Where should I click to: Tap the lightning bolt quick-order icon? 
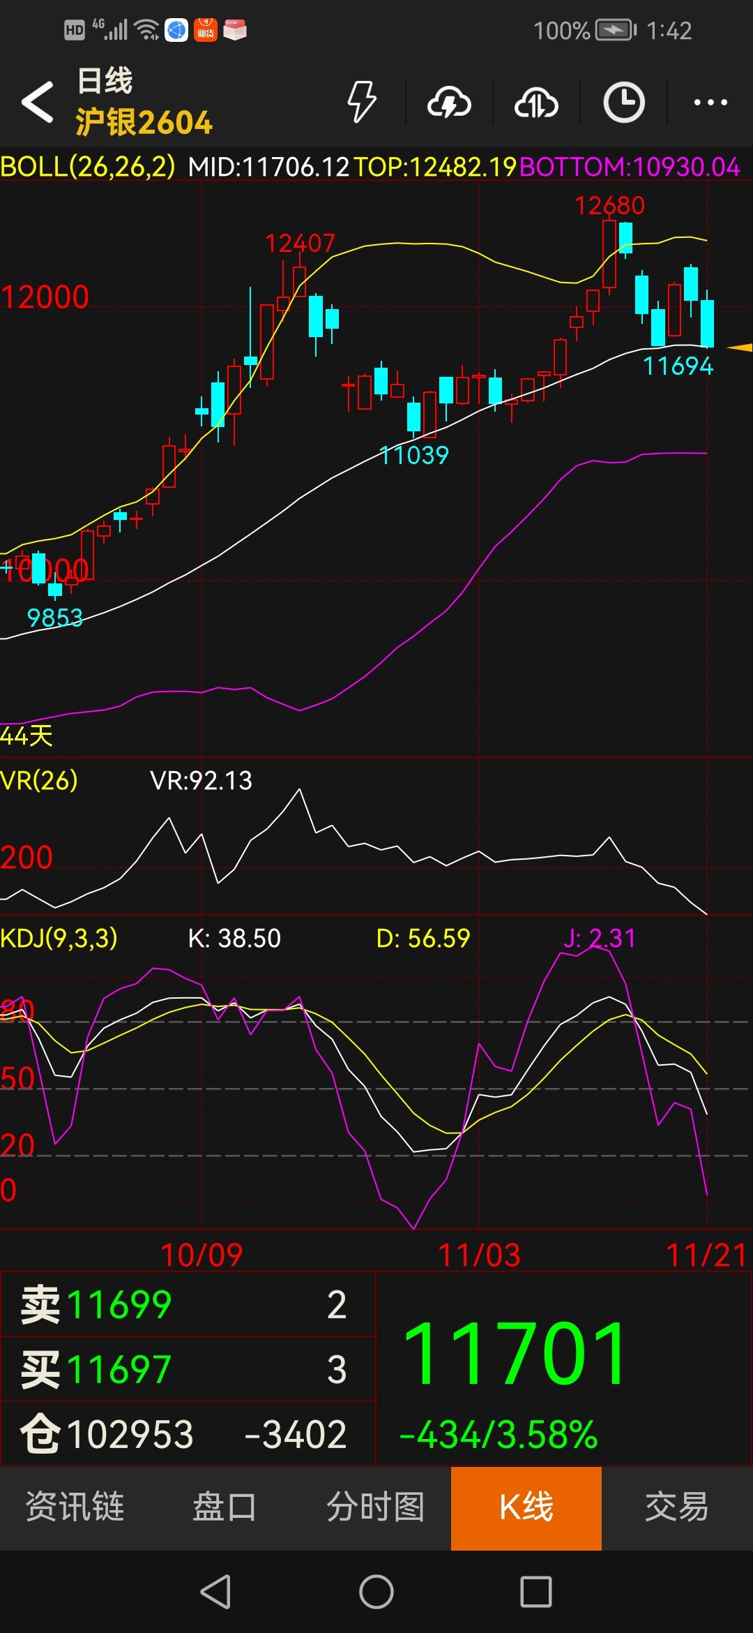pyautogui.click(x=362, y=102)
